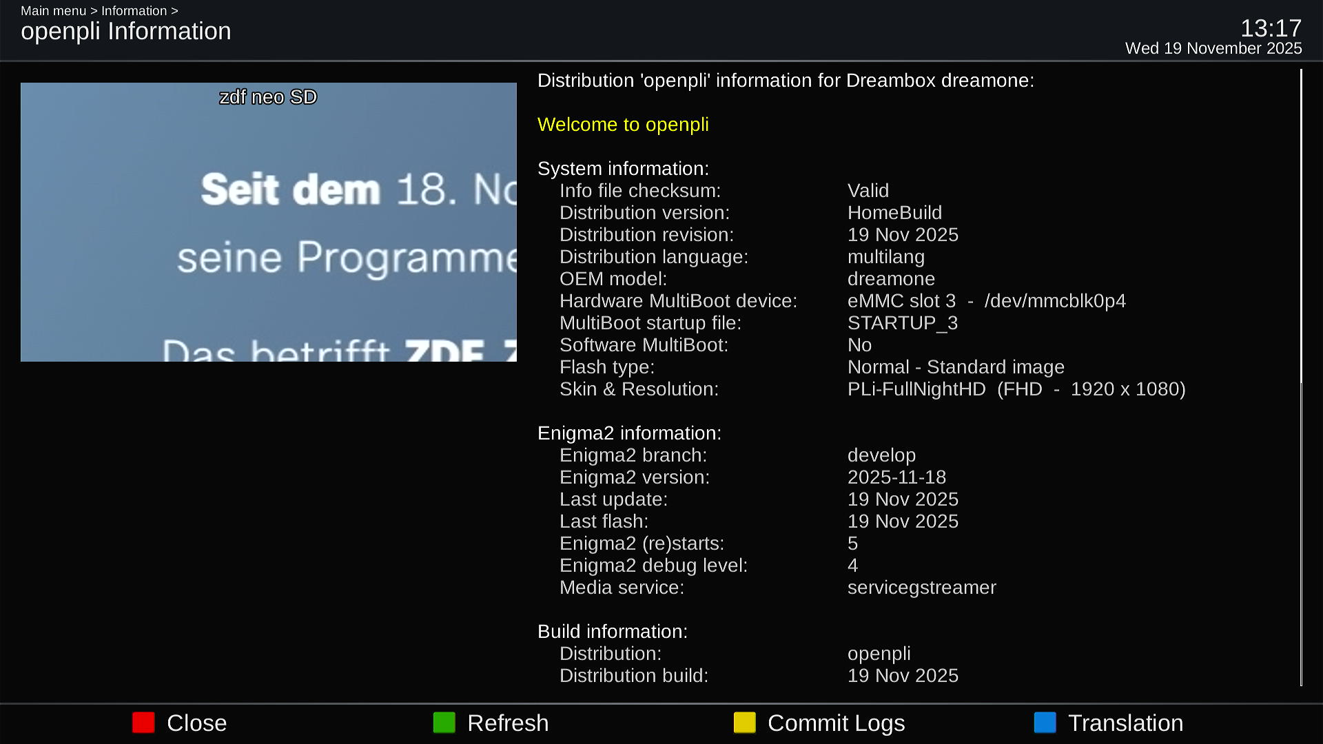Click the Build information heading
1323x744 pixels.
tap(612, 632)
